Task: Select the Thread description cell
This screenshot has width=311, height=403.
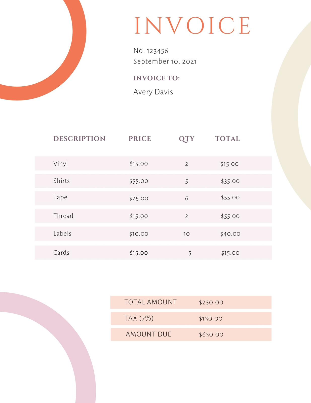Action: (63, 216)
